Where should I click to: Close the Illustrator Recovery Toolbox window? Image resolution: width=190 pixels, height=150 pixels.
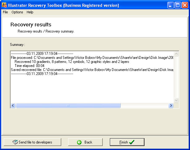(x=185, y=5)
